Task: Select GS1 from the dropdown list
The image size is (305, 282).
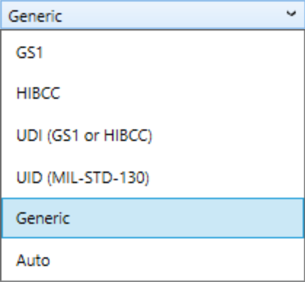Action: point(152,52)
